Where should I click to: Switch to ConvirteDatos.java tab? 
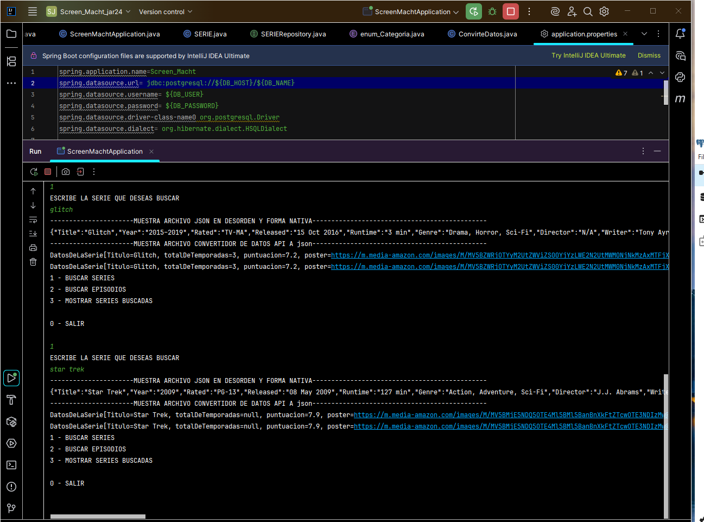click(x=482, y=34)
